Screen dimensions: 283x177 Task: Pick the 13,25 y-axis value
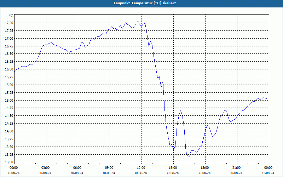tap(9, 155)
